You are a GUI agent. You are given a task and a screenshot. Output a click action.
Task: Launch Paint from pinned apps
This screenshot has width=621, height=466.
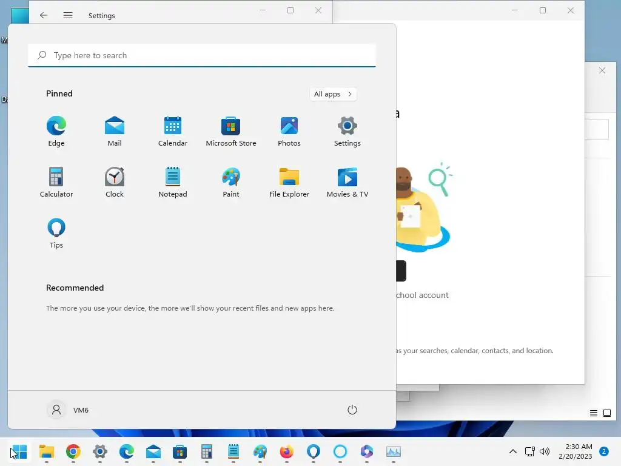(x=231, y=183)
